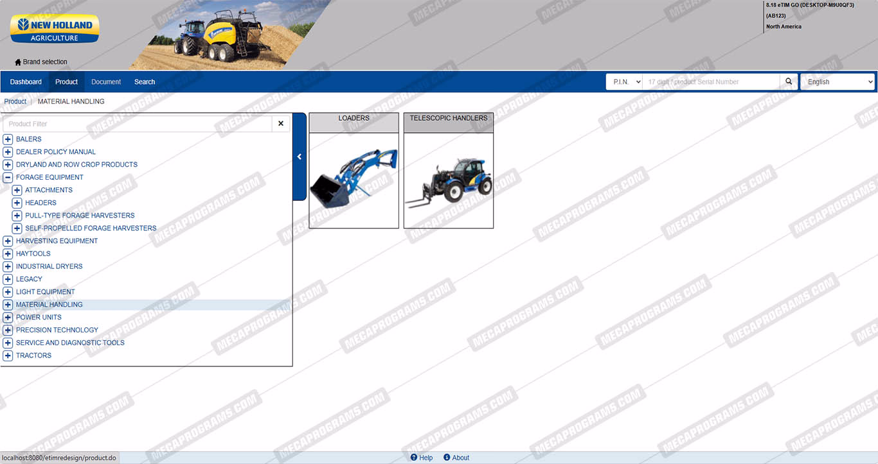Collapse the product tree side panel arrow
This screenshot has height=464, width=878.
pos(299,157)
